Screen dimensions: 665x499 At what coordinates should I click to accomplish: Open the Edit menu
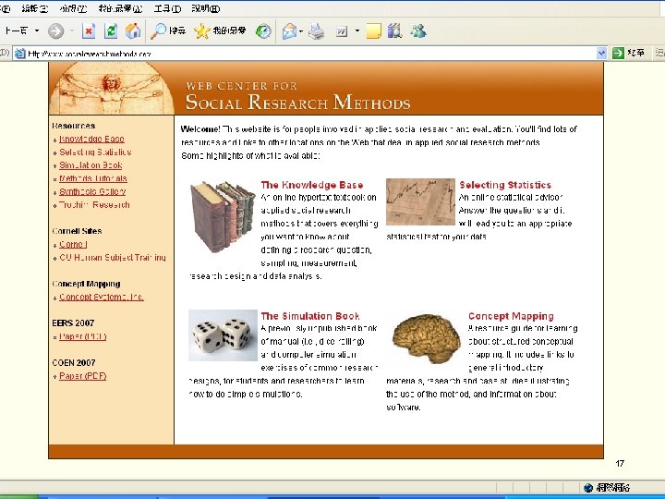click(35, 8)
